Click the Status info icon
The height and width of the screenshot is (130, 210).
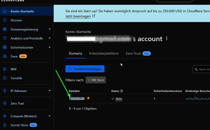[121, 91]
